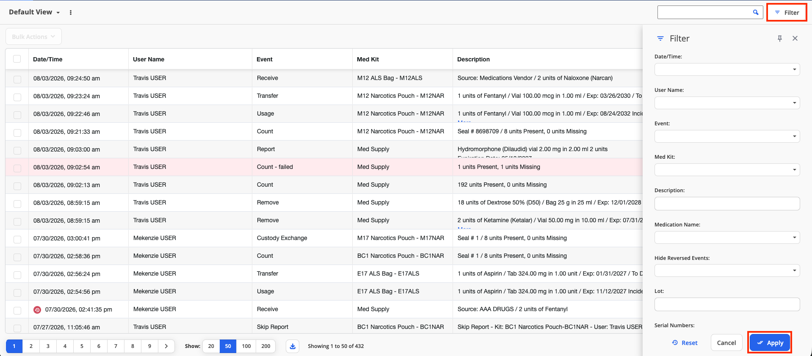Click the search magnifier icon
Screen dimensions: 812x356
pyautogui.click(x=755, y=12)
